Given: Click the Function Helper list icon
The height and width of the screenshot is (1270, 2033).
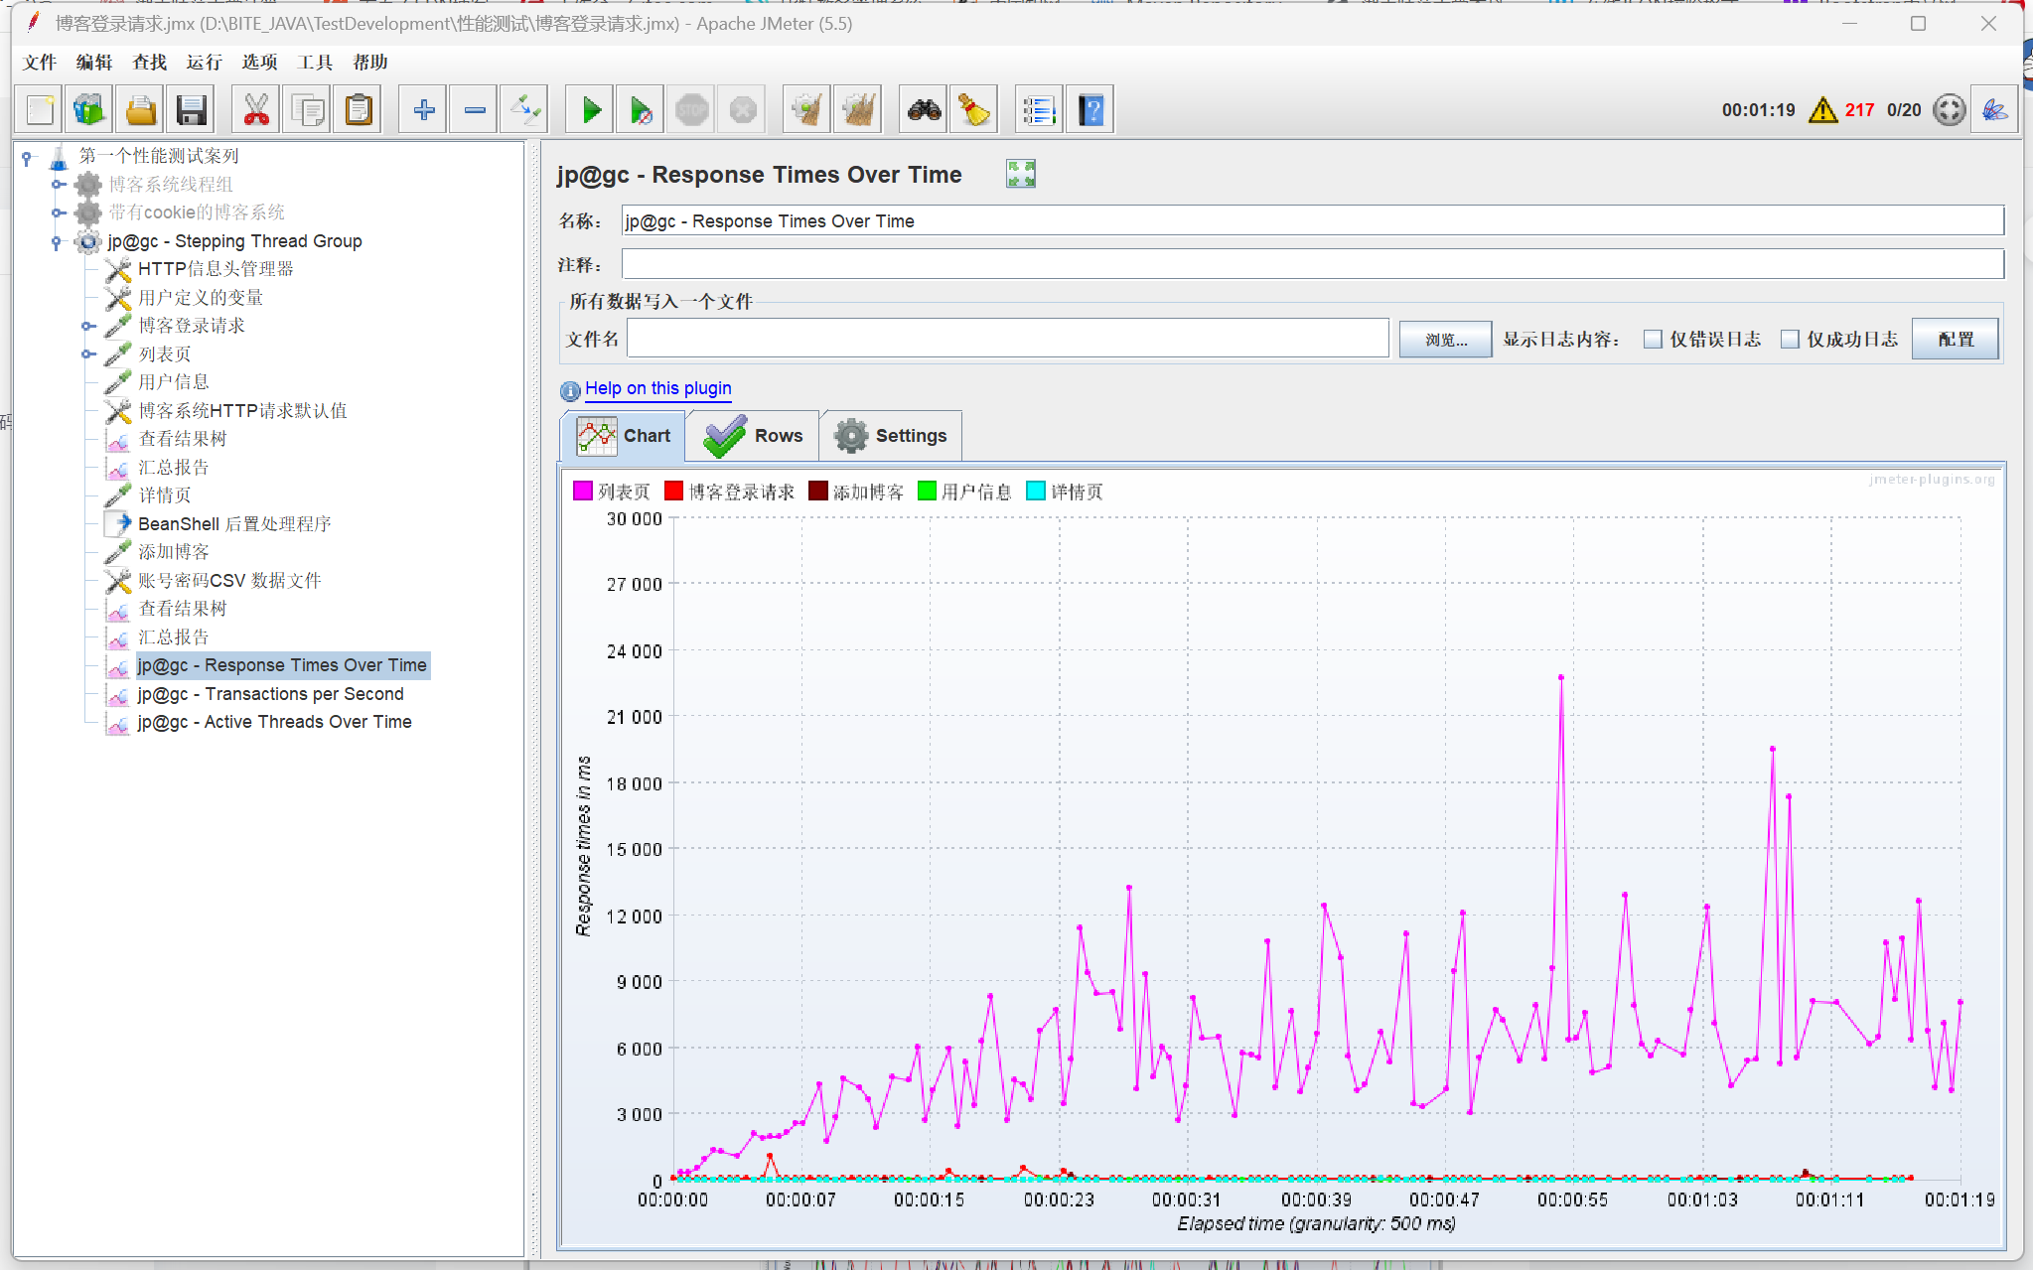Looking at the screenshot, I should pyautogui.click(x=1039, y=110).
